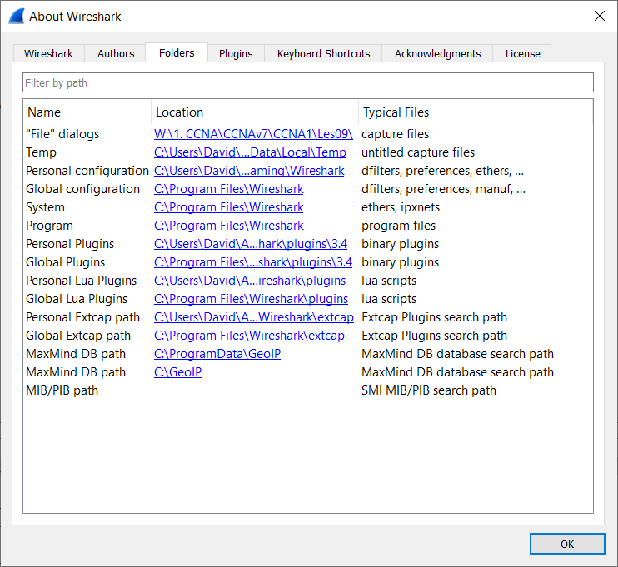Select the Folders tab
Screen dimensions: 618x567
177,52
